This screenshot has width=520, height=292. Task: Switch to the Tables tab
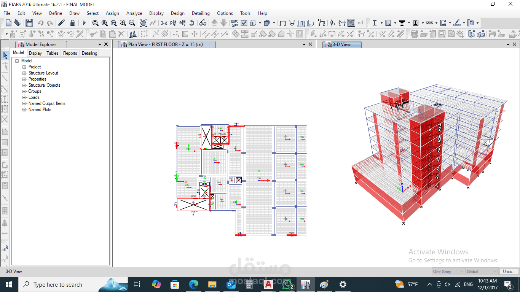pyautogui.click(x=53, y=53)
